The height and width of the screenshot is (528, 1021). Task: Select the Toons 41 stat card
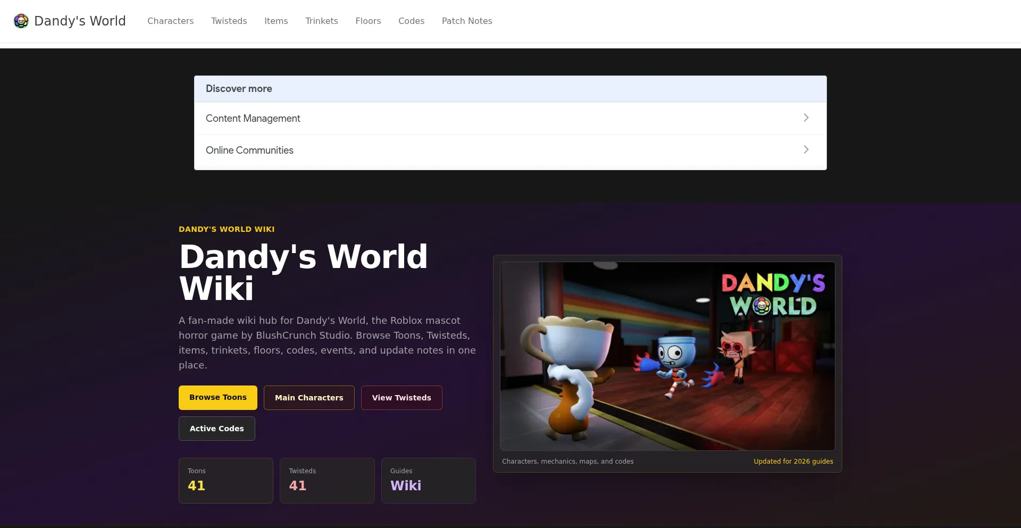pos(226,481)
